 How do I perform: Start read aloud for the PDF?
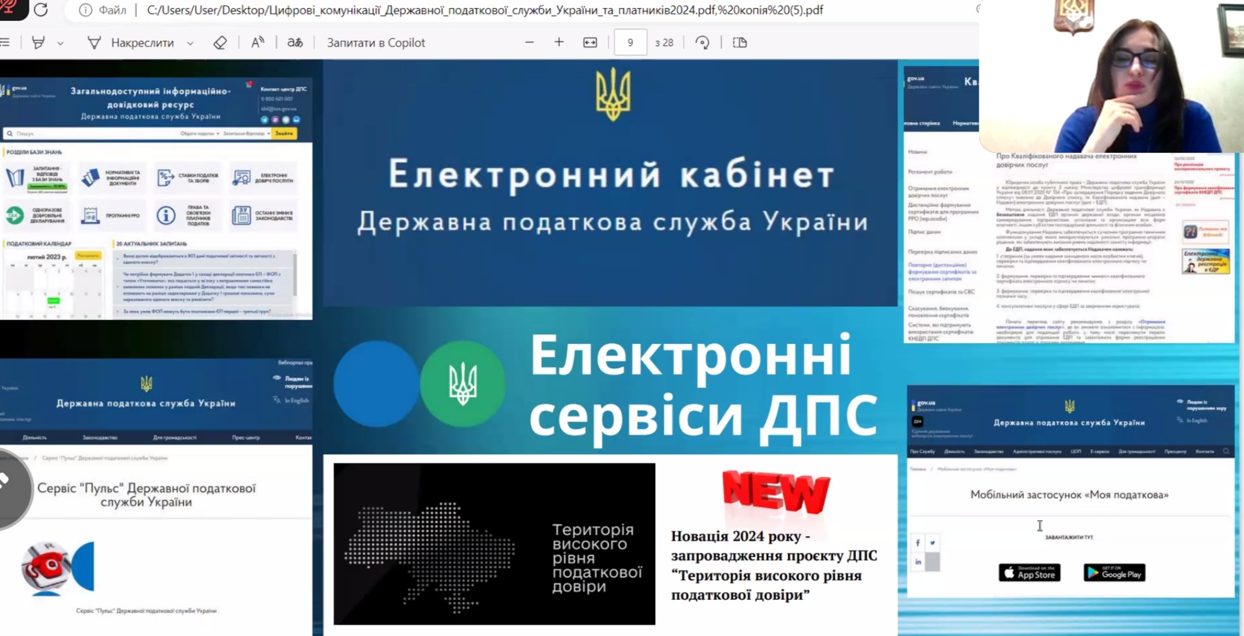pos(258,43)
